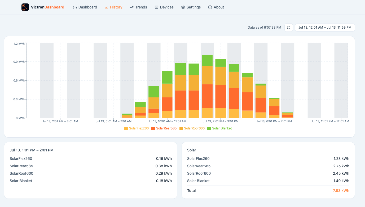The width and height of the screenshot is (365, 207).
Task: Click the Solar Blanket legend label
Action: tap(222, 128)
